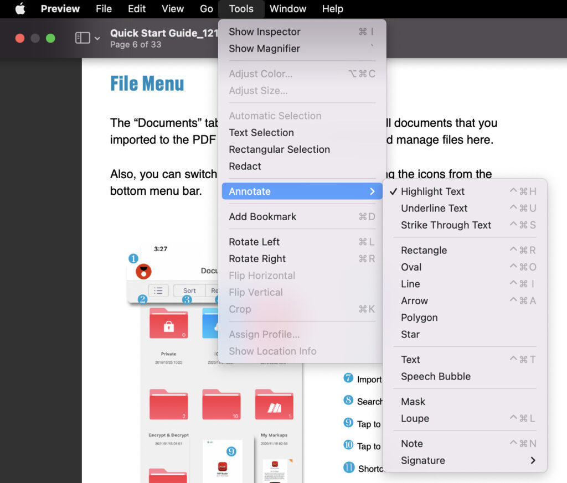Choose Star annotation shape

click(465, 334)
